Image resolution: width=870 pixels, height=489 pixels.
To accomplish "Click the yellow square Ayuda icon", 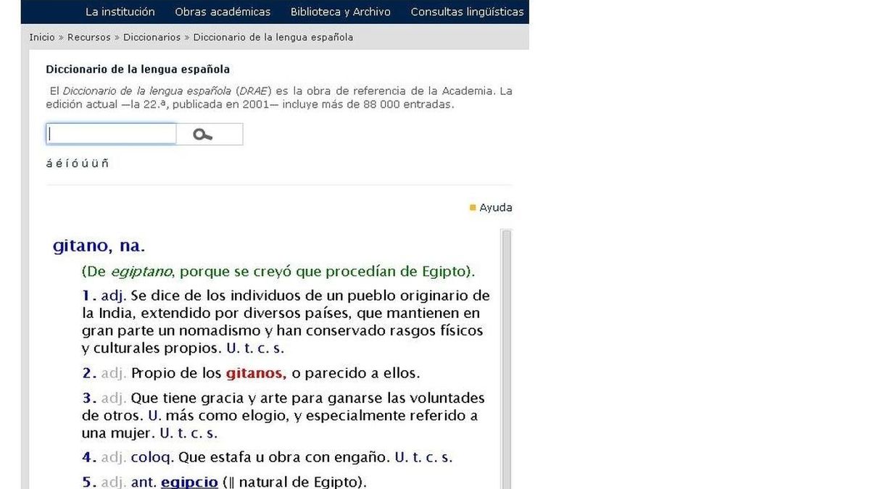I will 473,208.
